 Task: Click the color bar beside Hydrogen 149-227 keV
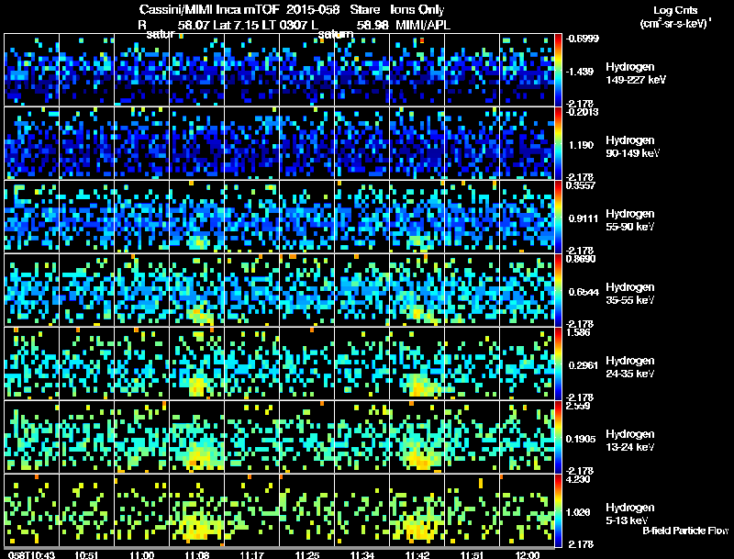[x=558, y=70]
